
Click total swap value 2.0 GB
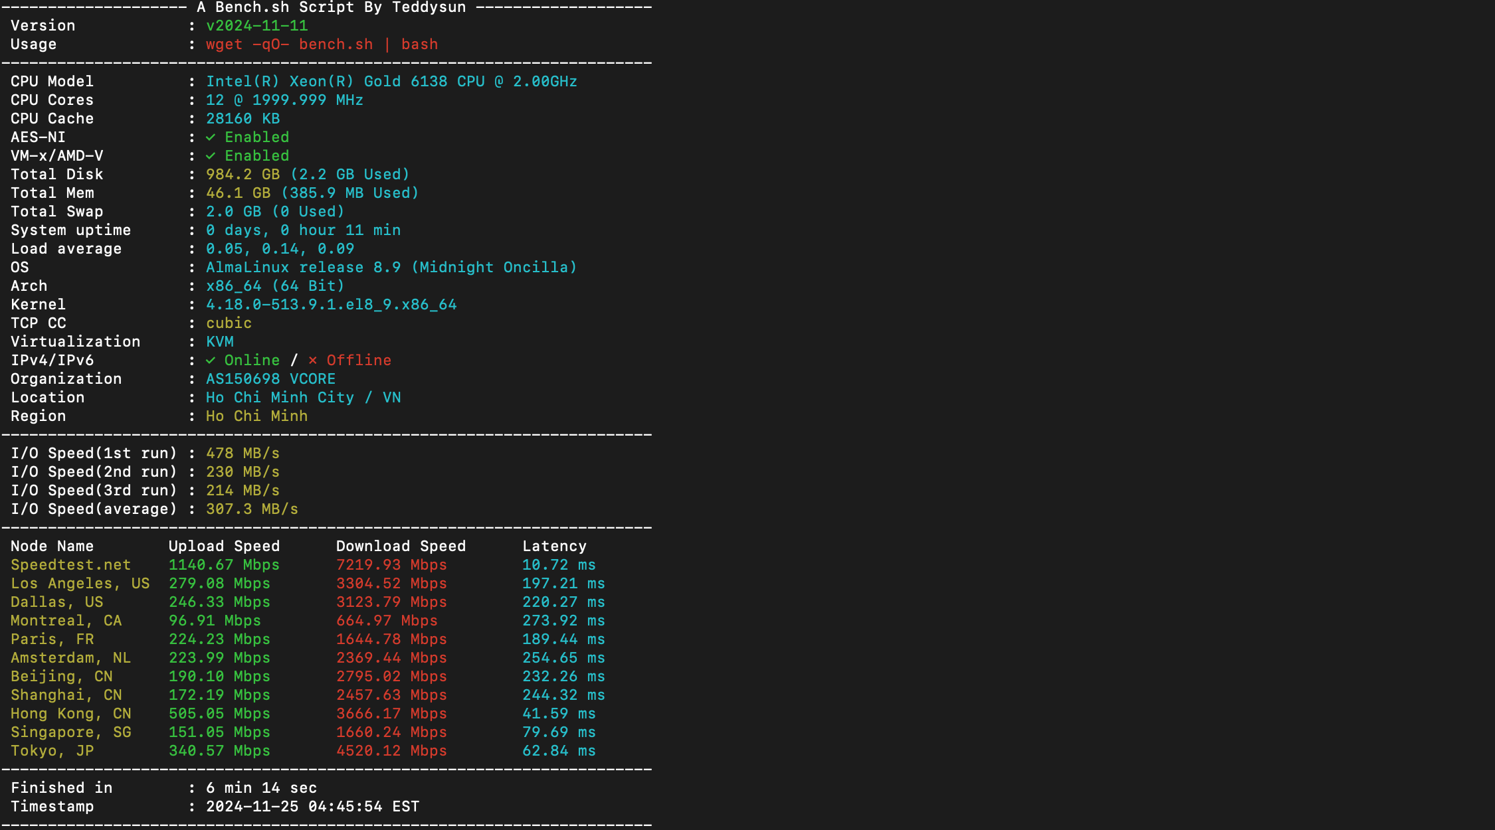point(233,211)
